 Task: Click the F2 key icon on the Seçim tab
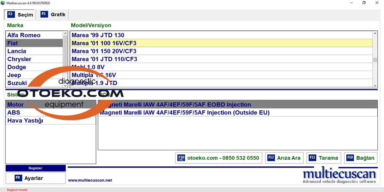11,14
